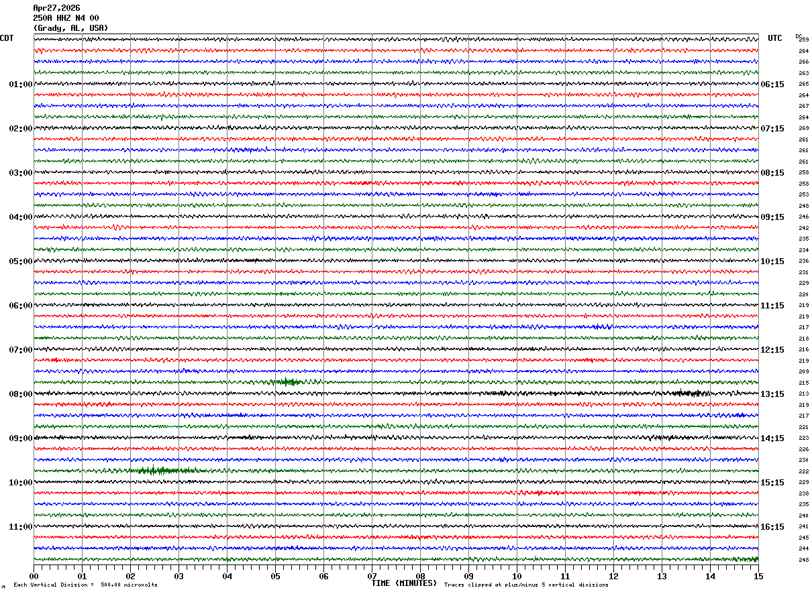Click the TIME (MINUTES) axis title
The image size is (812, 594).
pos(404,583)
